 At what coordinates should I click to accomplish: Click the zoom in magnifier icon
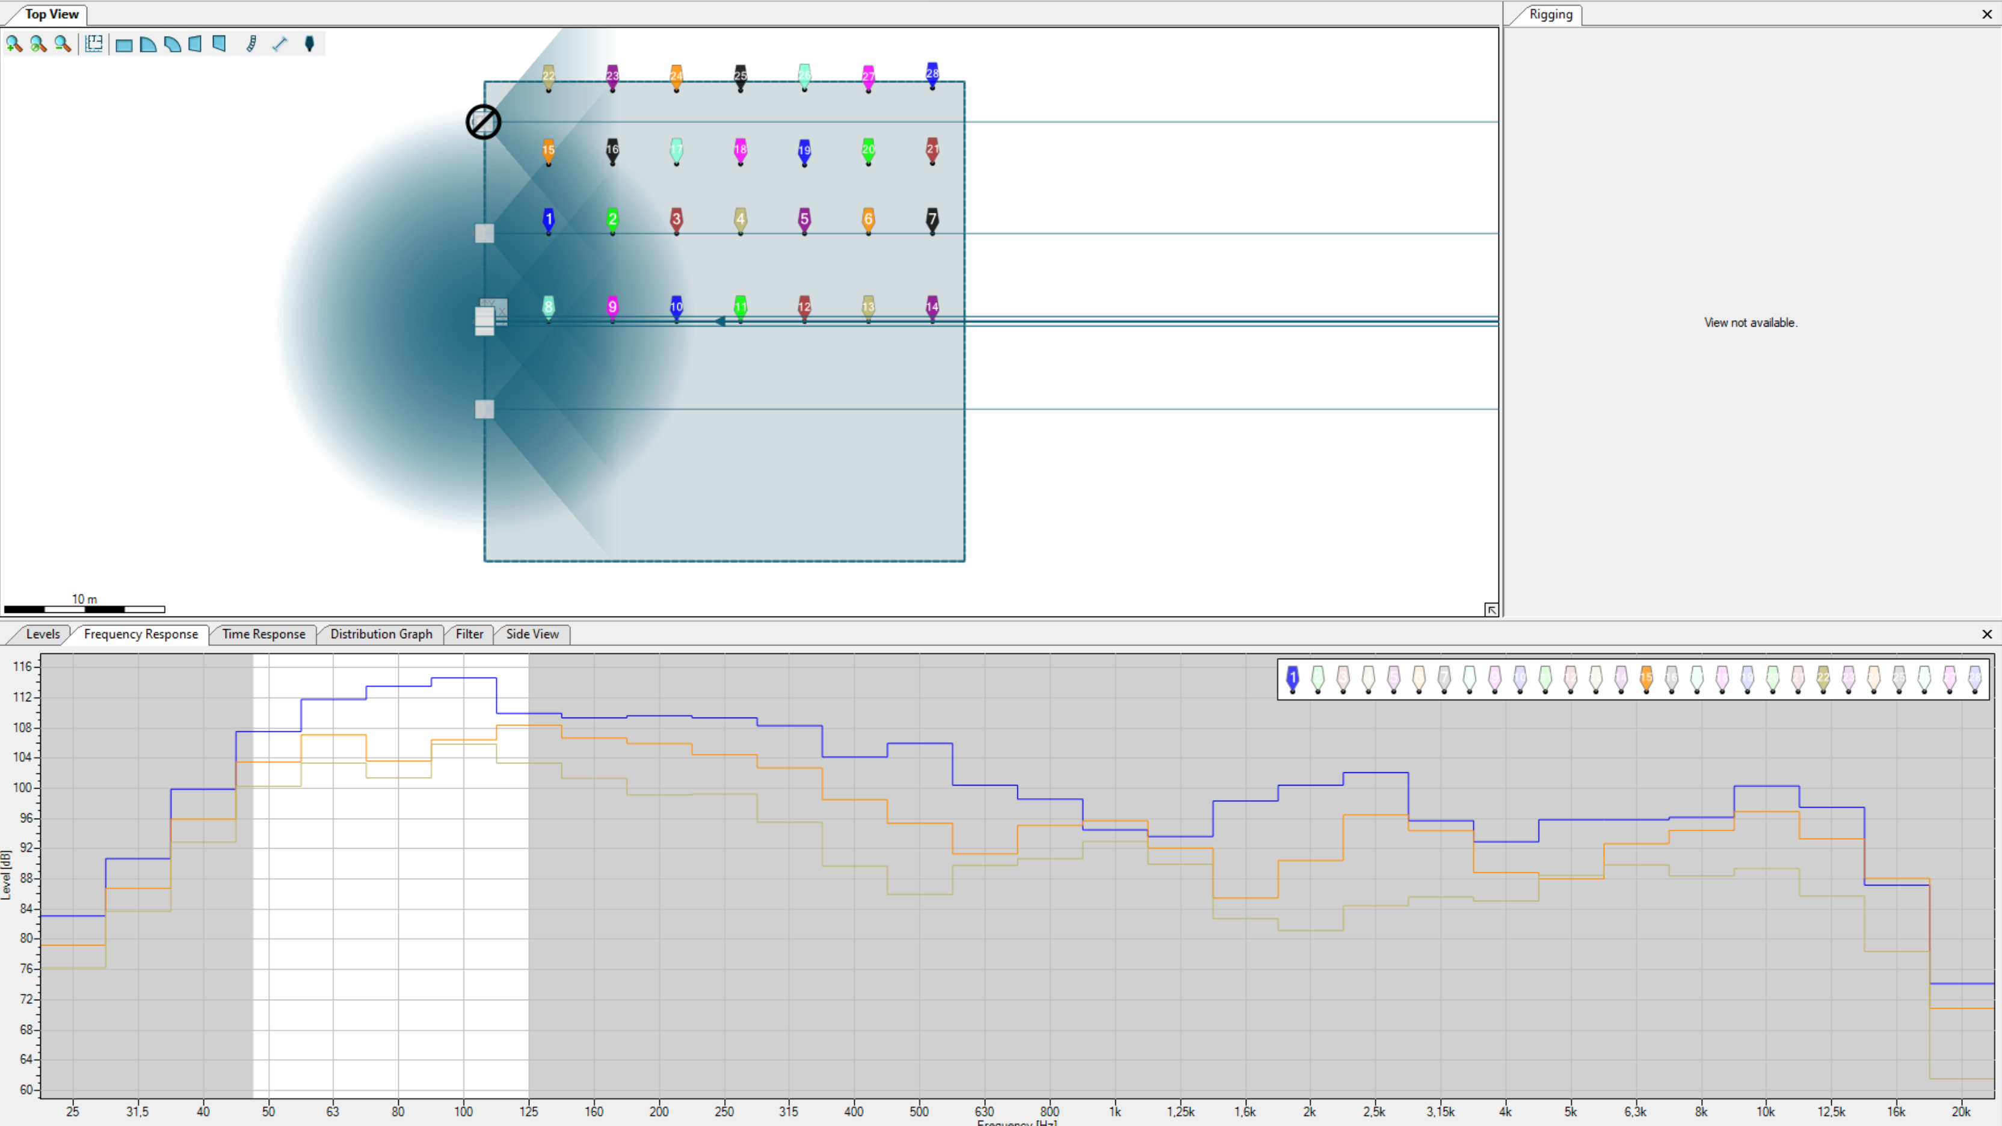pyautogui.click(x=14, y=45)
